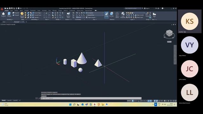
Task: Click the Move Gizmo button
Action: click(117, 15)
